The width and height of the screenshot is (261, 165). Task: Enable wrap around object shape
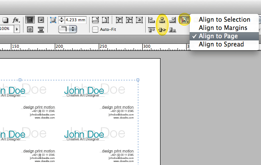pos(30,30)
